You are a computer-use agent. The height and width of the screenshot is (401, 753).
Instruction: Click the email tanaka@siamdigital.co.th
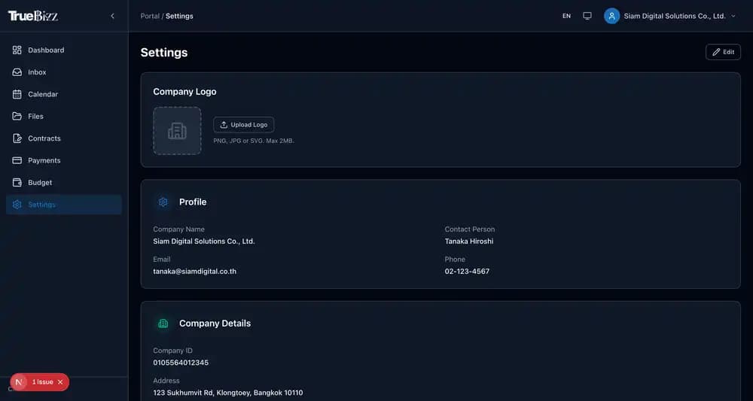coord(194,271)
